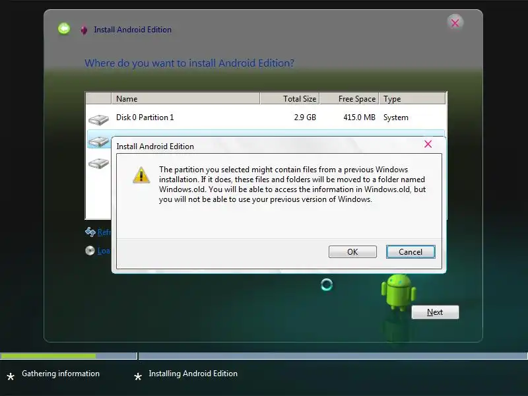The width and height of the screenshot is (528, 396).
Task: Click the Refresh arrows icon
Action: click(x=90, y=232)
